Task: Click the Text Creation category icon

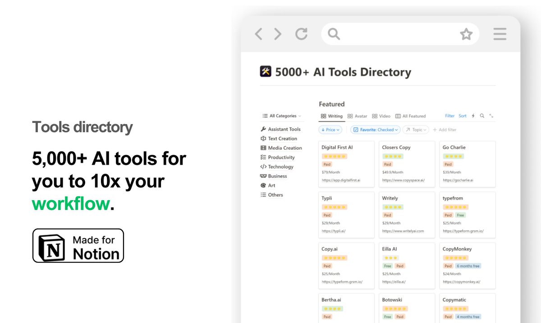Action: click(264, 139)
